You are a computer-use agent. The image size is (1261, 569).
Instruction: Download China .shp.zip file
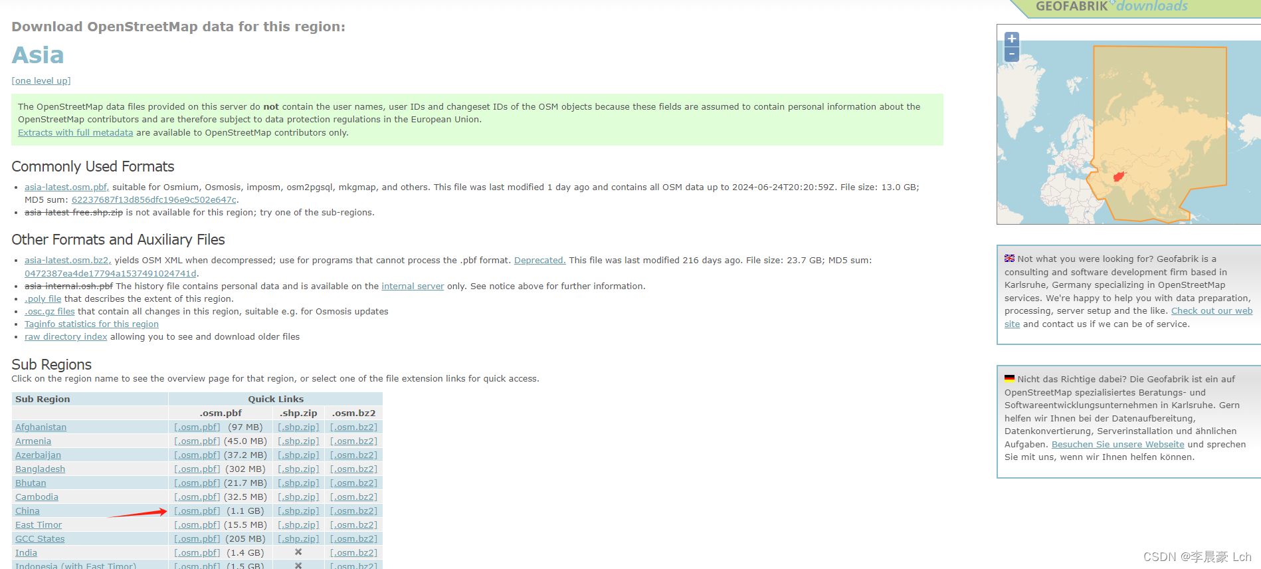click(298, 511)
